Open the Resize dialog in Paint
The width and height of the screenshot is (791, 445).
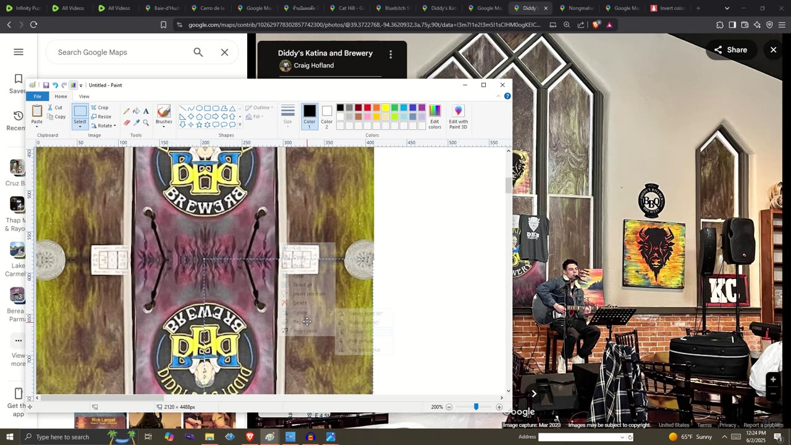[101, 117]
